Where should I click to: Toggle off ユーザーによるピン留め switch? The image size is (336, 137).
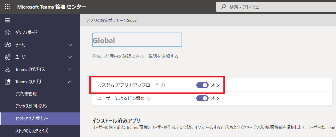pos(202,98)
